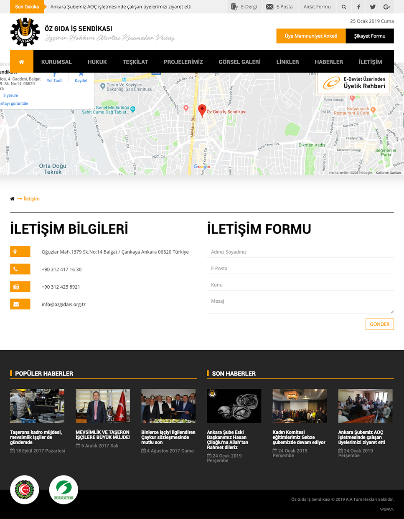Focus the Konu input field

point(300,285)
